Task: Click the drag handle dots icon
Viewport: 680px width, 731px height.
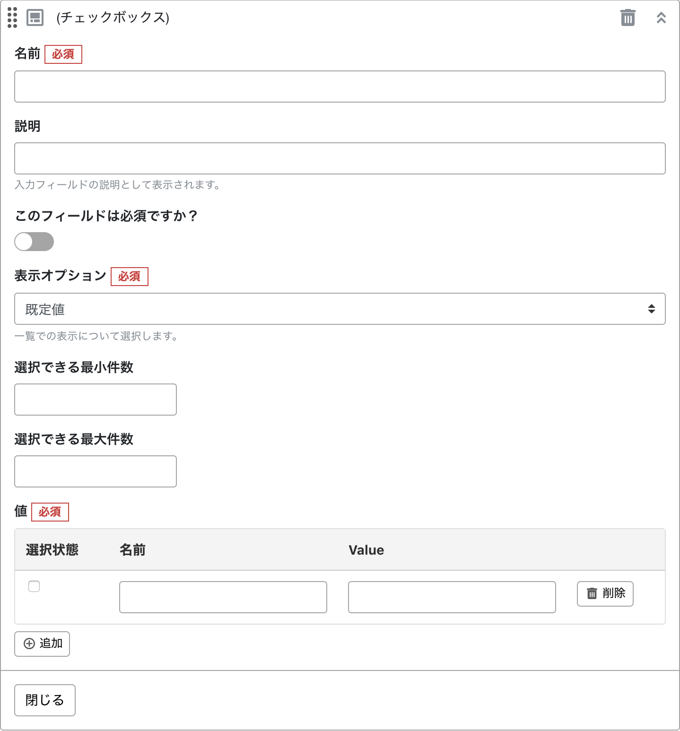Action: 12,17
